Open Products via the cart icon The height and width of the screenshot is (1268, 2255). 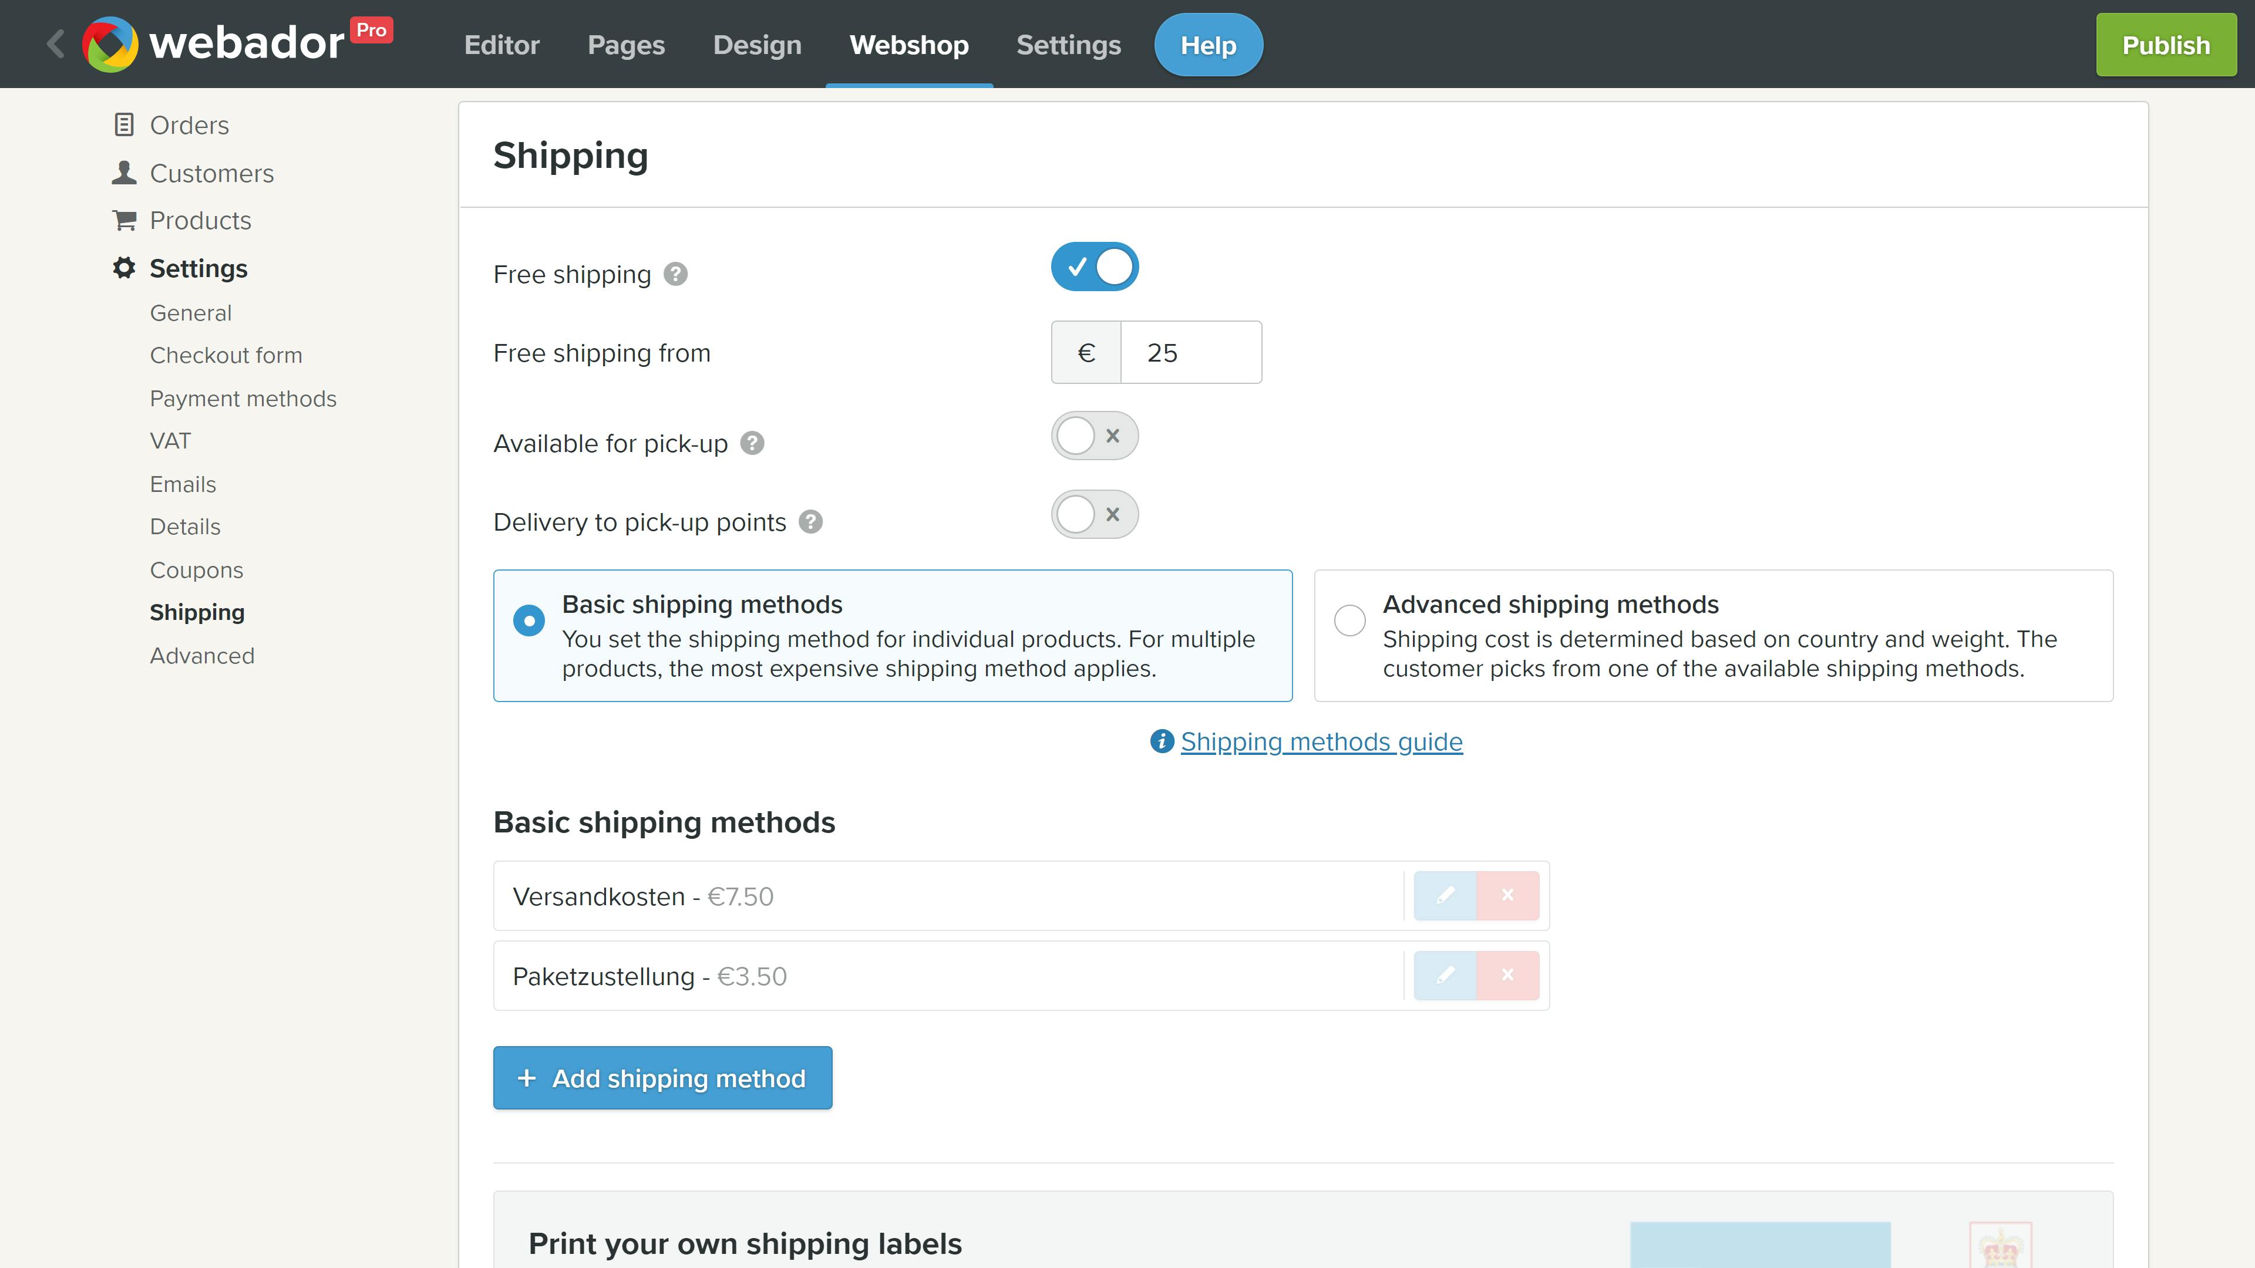point(123,220)
